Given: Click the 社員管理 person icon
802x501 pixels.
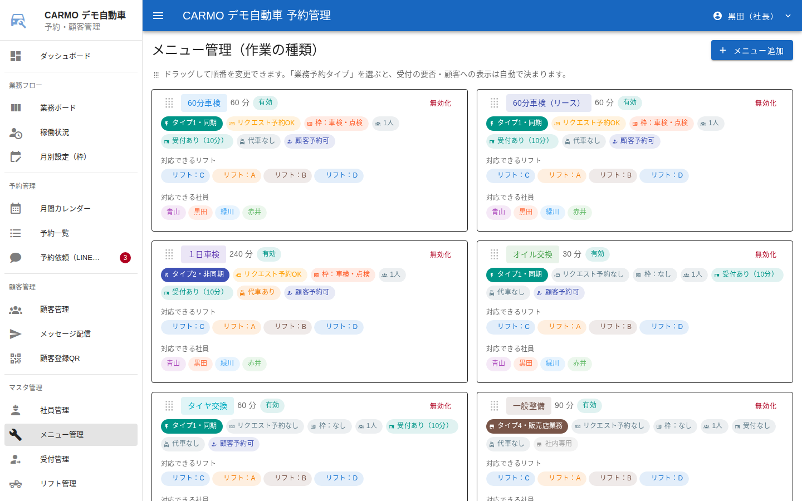Looking at the screenshot, I should pyautogui.click(x=16, y=410).
